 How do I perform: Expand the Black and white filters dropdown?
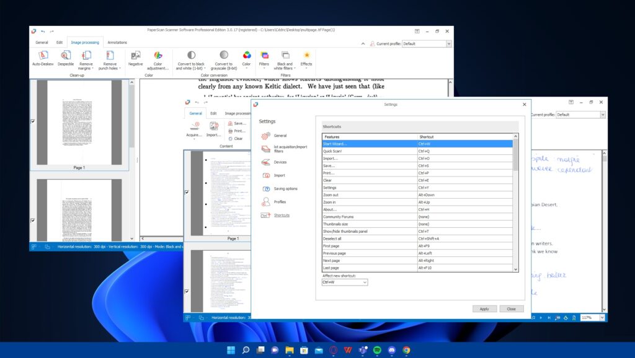[295, 69]
